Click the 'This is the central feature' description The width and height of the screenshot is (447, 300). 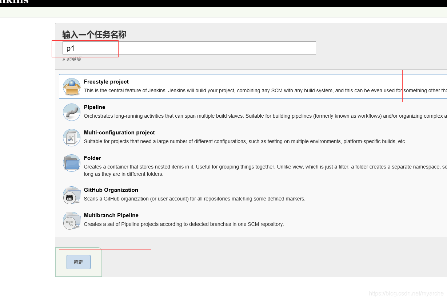point(265,90)
